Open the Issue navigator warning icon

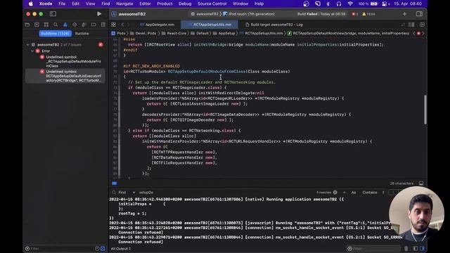click(x=65, y=25)
